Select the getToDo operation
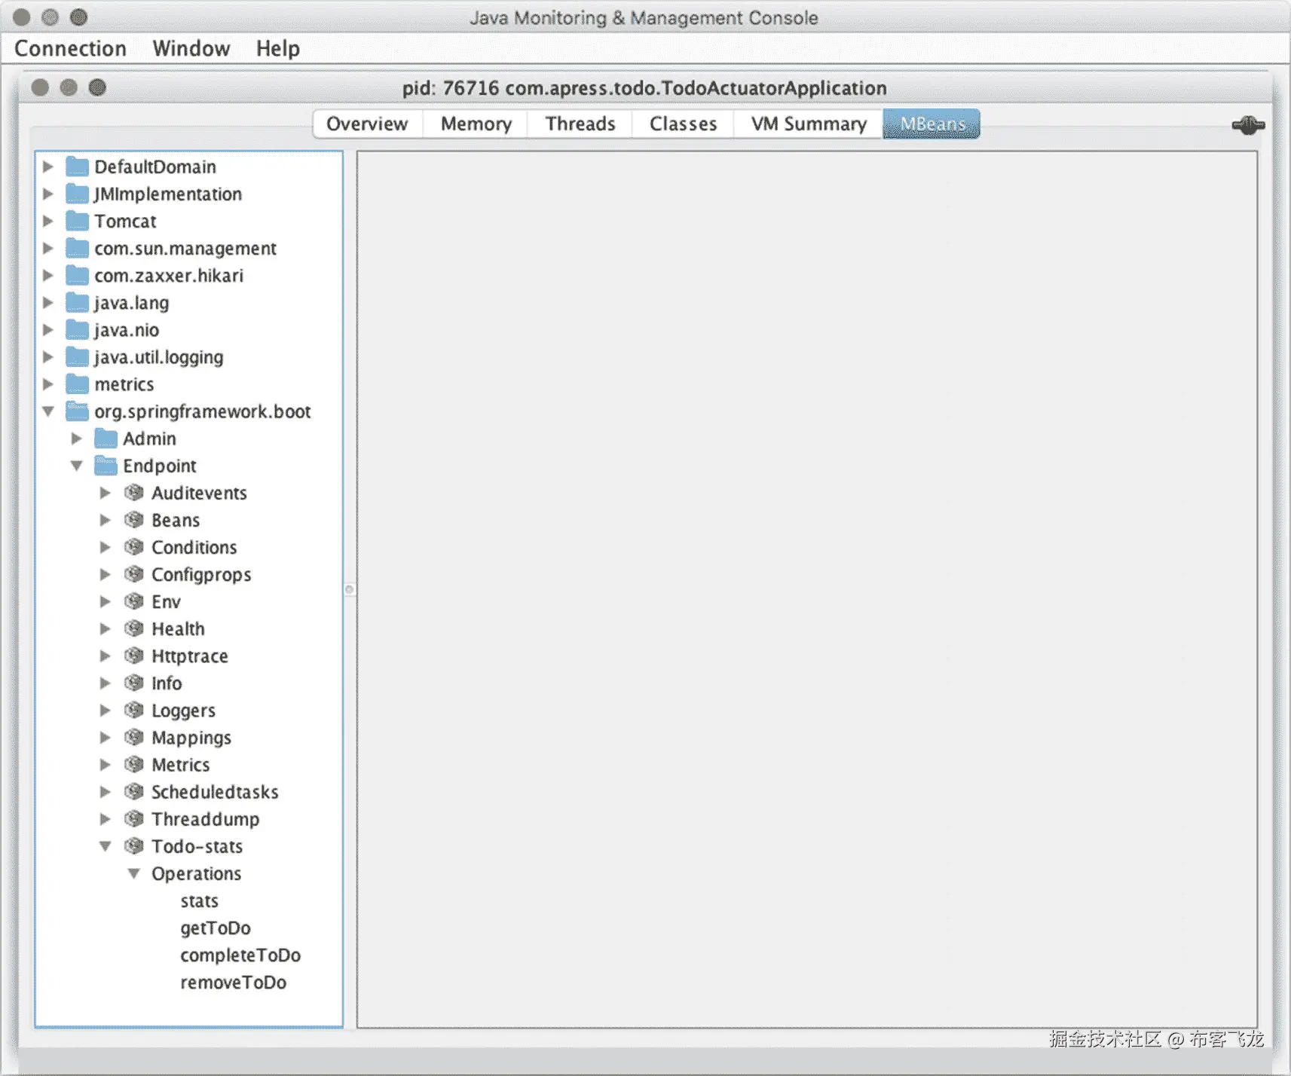The image size is (1291, 1076). (x=216, y=928)
